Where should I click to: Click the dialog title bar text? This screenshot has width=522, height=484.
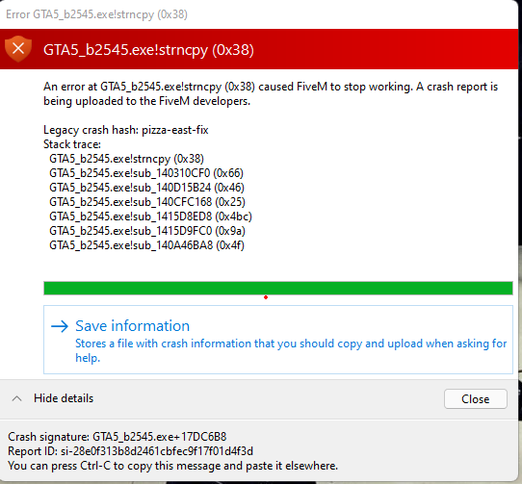(96, 14)
